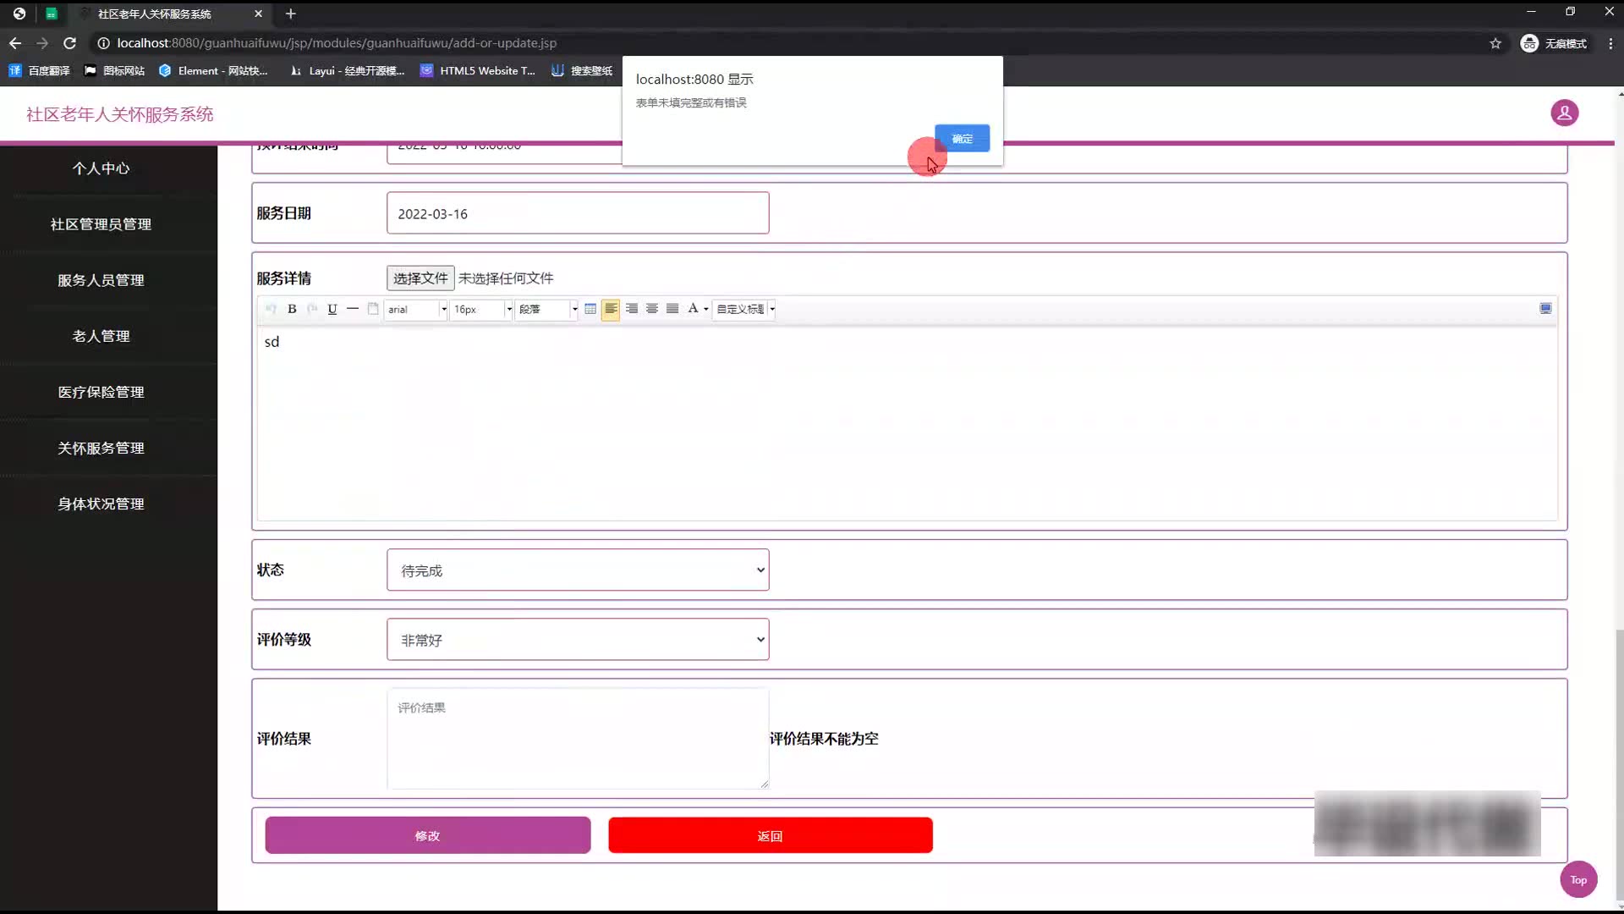The height and width of the screenshot is (914, 1624).
Task: Click the site info icon in address bar
Action: tap(103, 43)
